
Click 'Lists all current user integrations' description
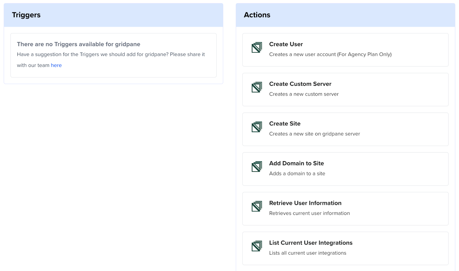coord(308,253)
